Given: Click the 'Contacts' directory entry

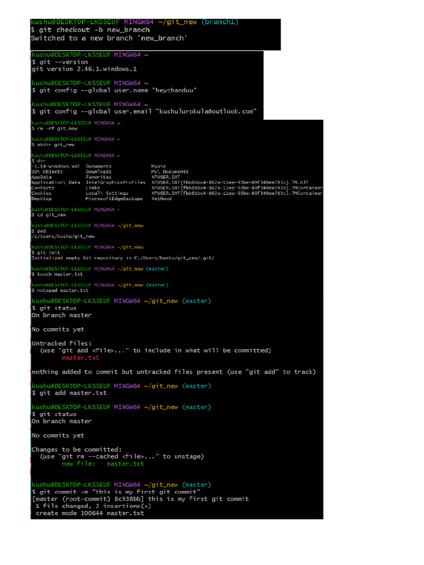Looking at the screenshot, I should pyautogui.click(x=43, y=188).
